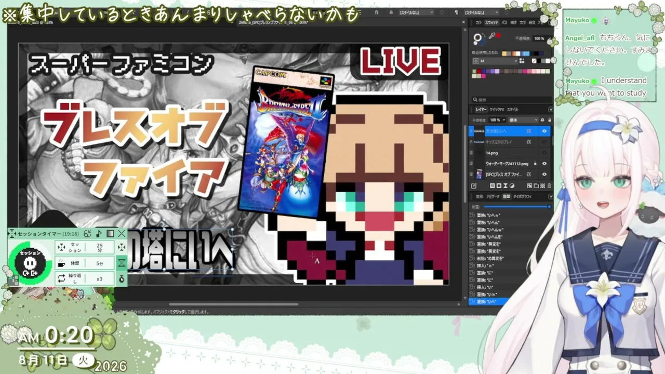Toggle visibility of 天の塔にいへ layer
Viewport: 665px width, 374px height.
(544, 131)
